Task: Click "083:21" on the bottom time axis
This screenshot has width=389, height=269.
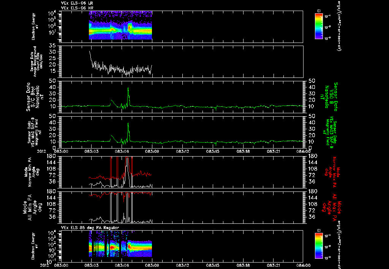Action: 274,265
